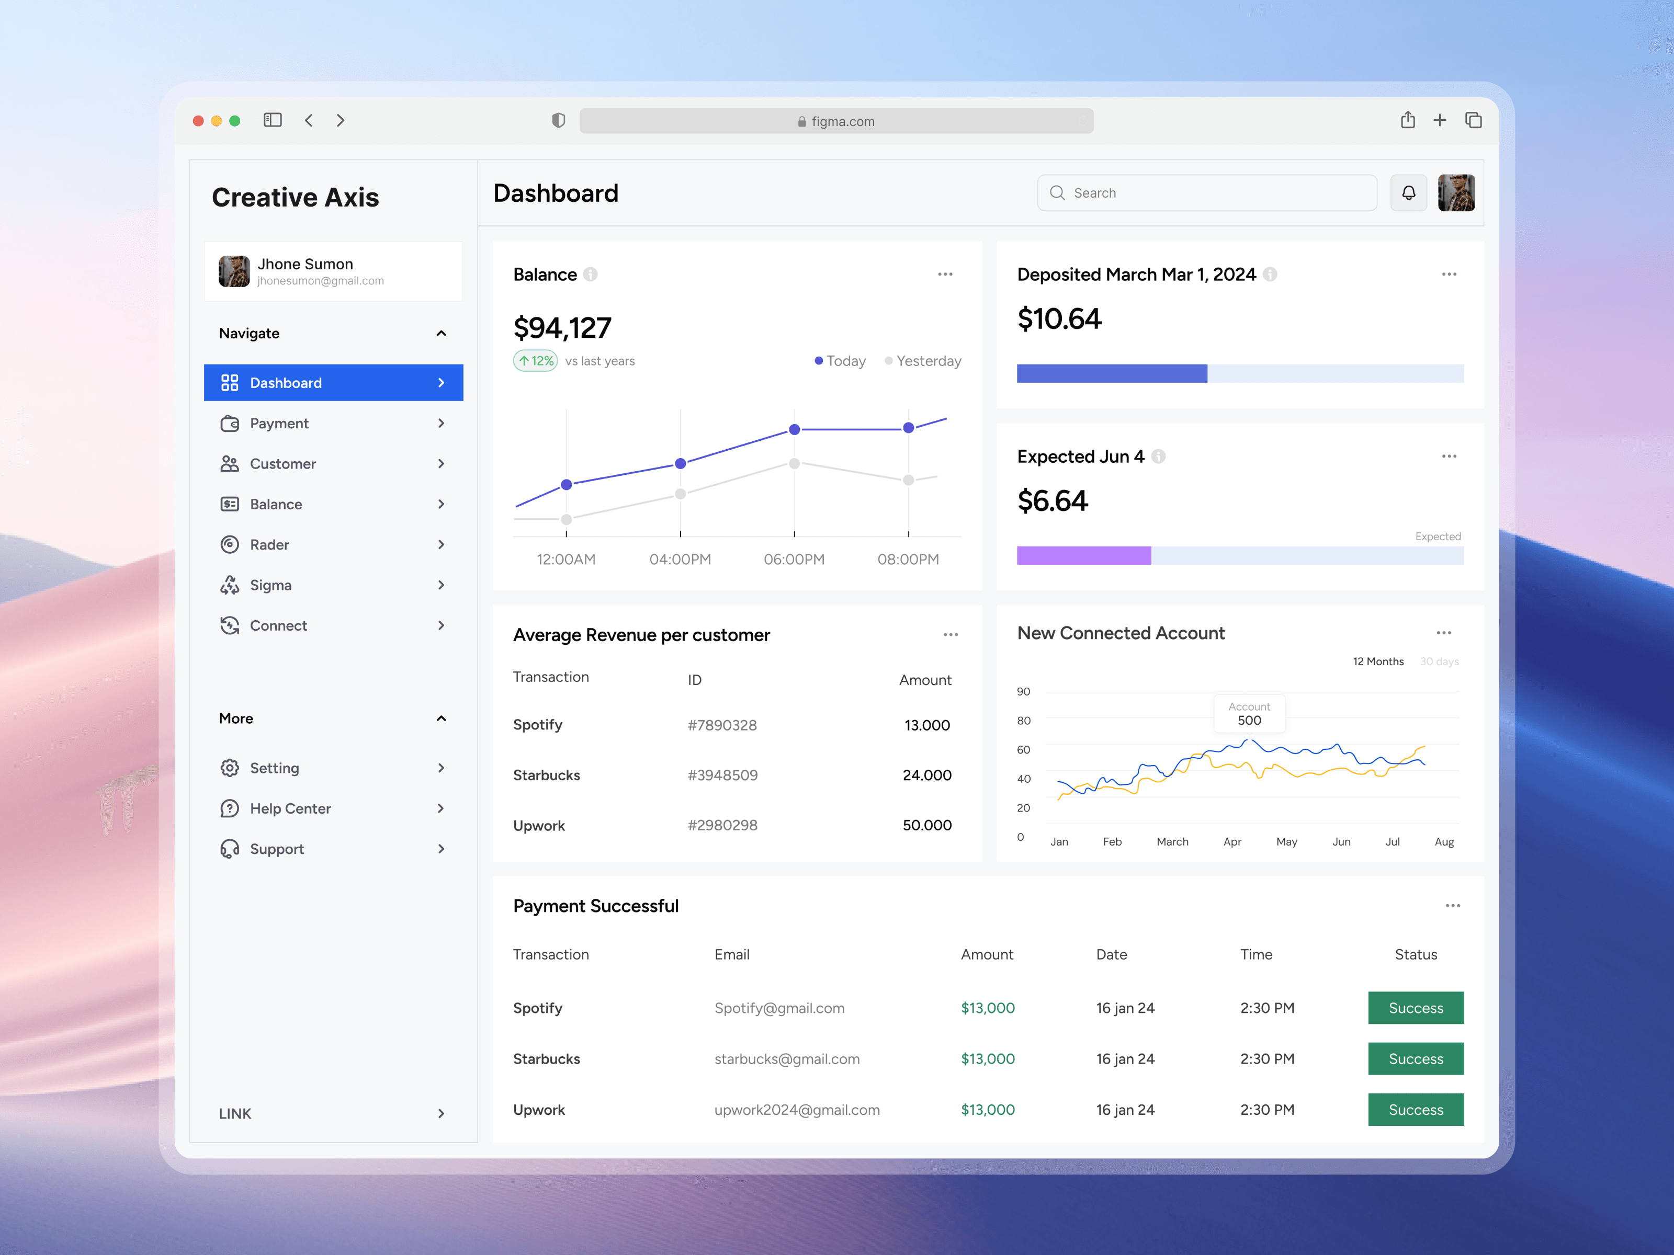Toggle the Today series in the balance chart

pos(840,361)
